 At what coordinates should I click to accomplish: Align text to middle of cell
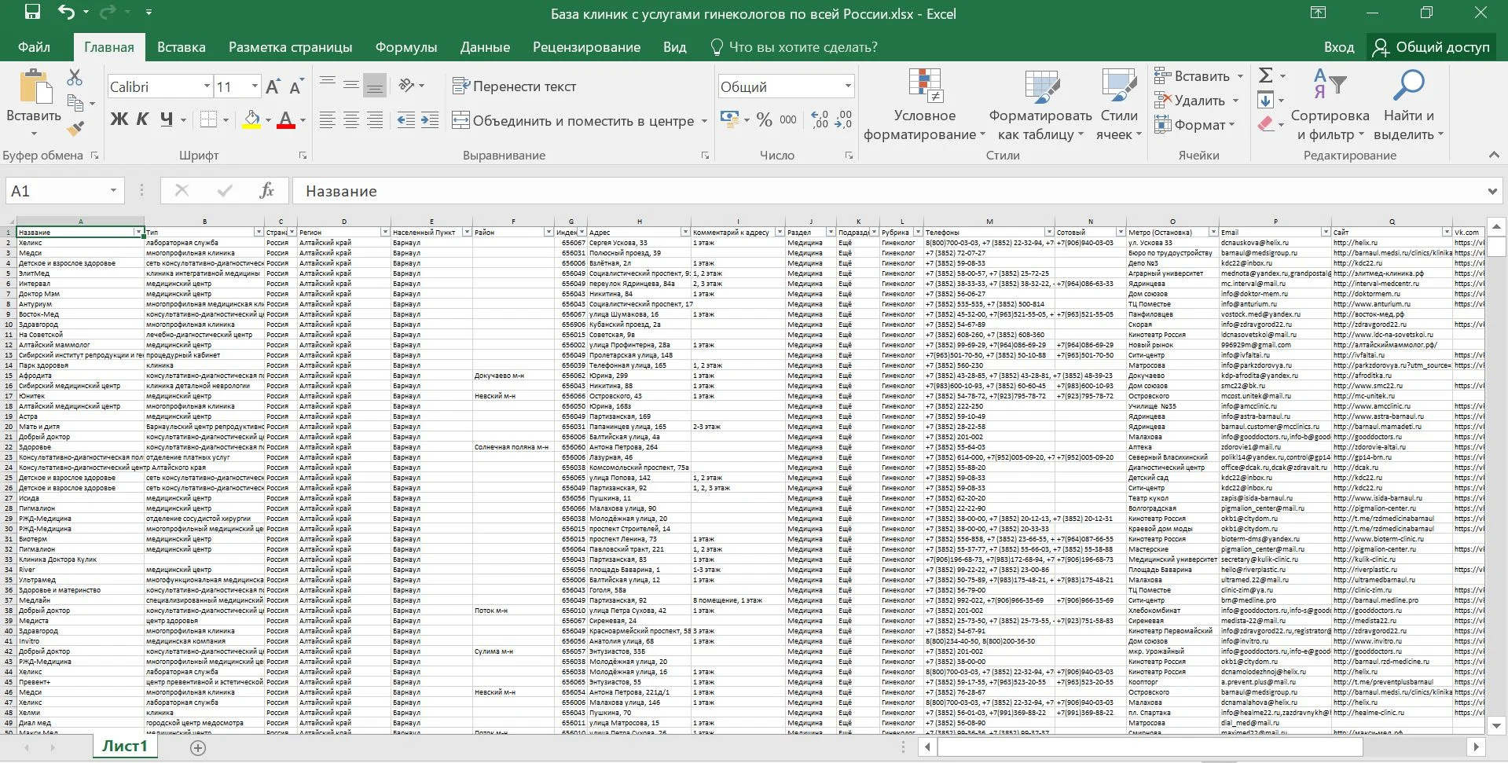(x=351, y=86)
